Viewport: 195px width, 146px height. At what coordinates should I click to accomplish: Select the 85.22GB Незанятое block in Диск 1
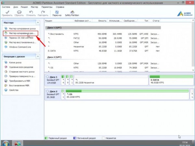point(111,80)
